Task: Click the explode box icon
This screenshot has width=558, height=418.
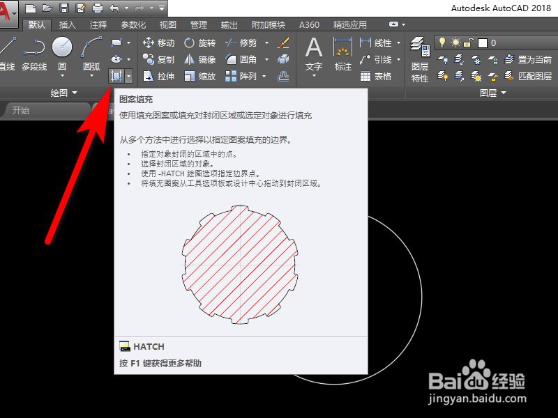Action: click(284, 59)
